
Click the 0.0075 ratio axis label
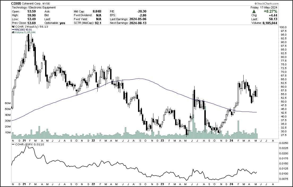pos(284,179)
